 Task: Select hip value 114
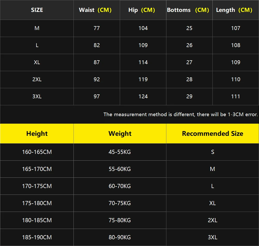[x=143, y=62]
